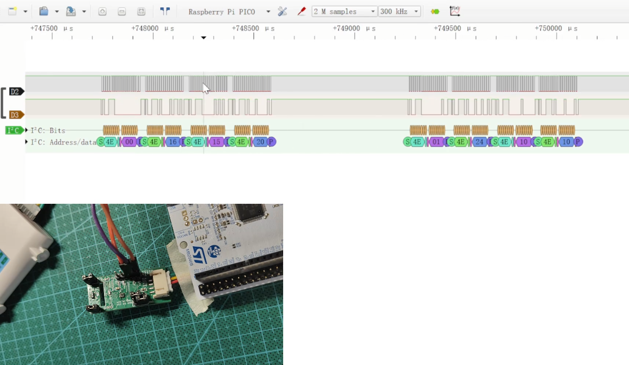Open the 2 M samples dropdown
This screenshot has height=365, width=629.
tap(373, 12)
